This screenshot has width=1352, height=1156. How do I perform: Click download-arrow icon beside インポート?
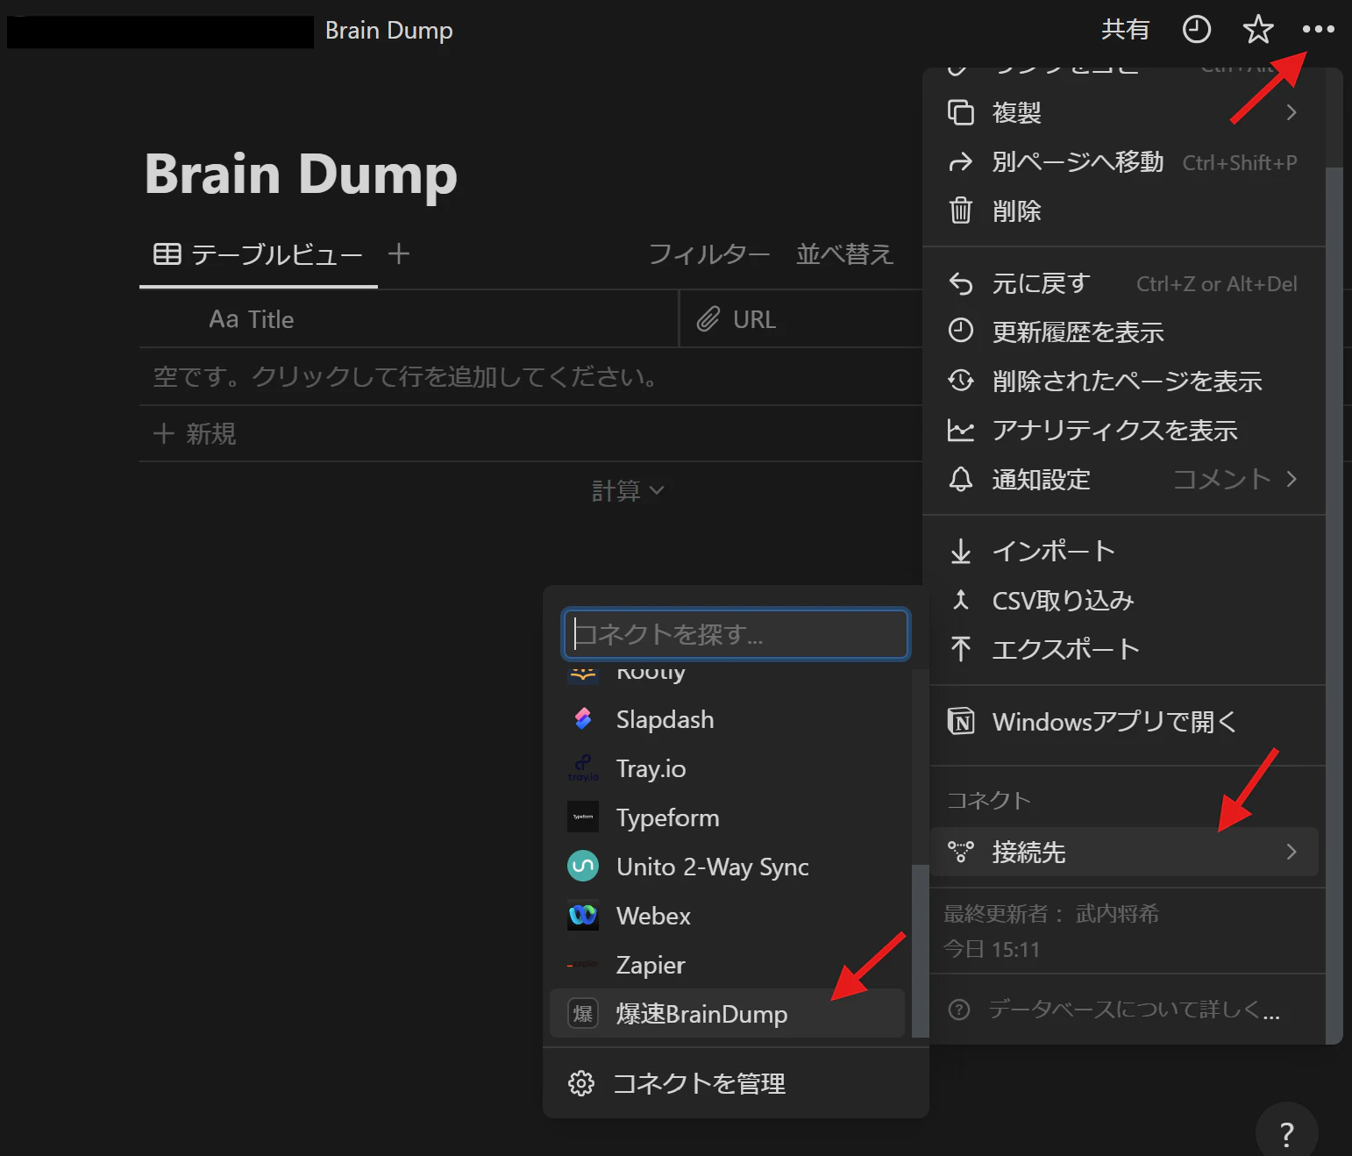[x=961, y=551]
